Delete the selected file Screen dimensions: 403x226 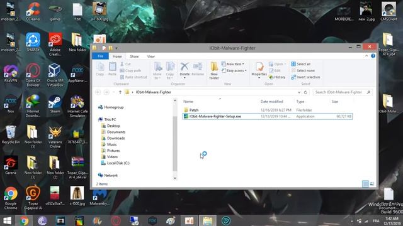[x=184, y=70]
